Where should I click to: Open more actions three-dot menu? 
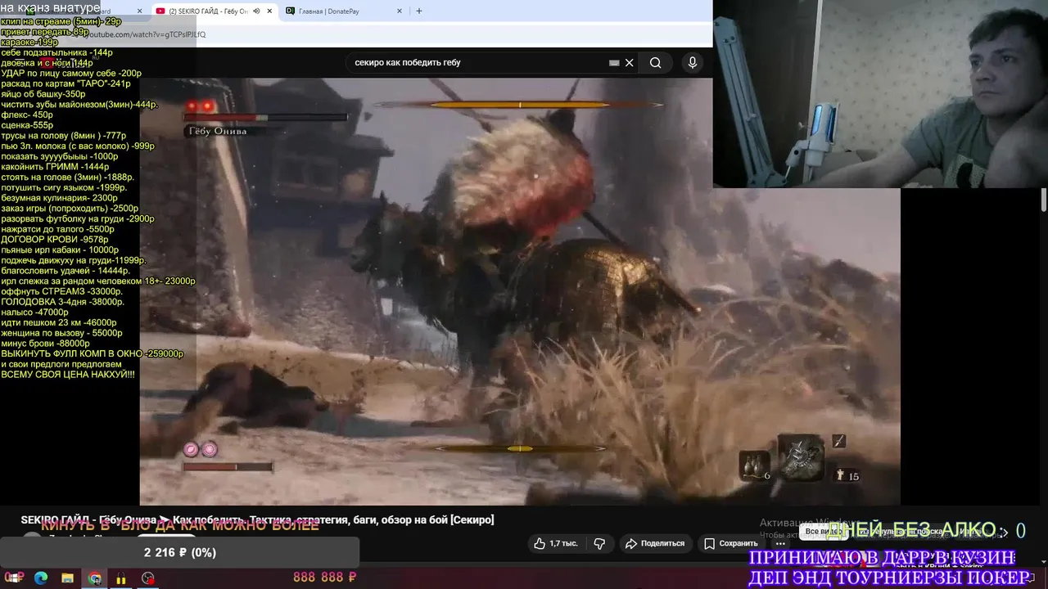[781, 543]
